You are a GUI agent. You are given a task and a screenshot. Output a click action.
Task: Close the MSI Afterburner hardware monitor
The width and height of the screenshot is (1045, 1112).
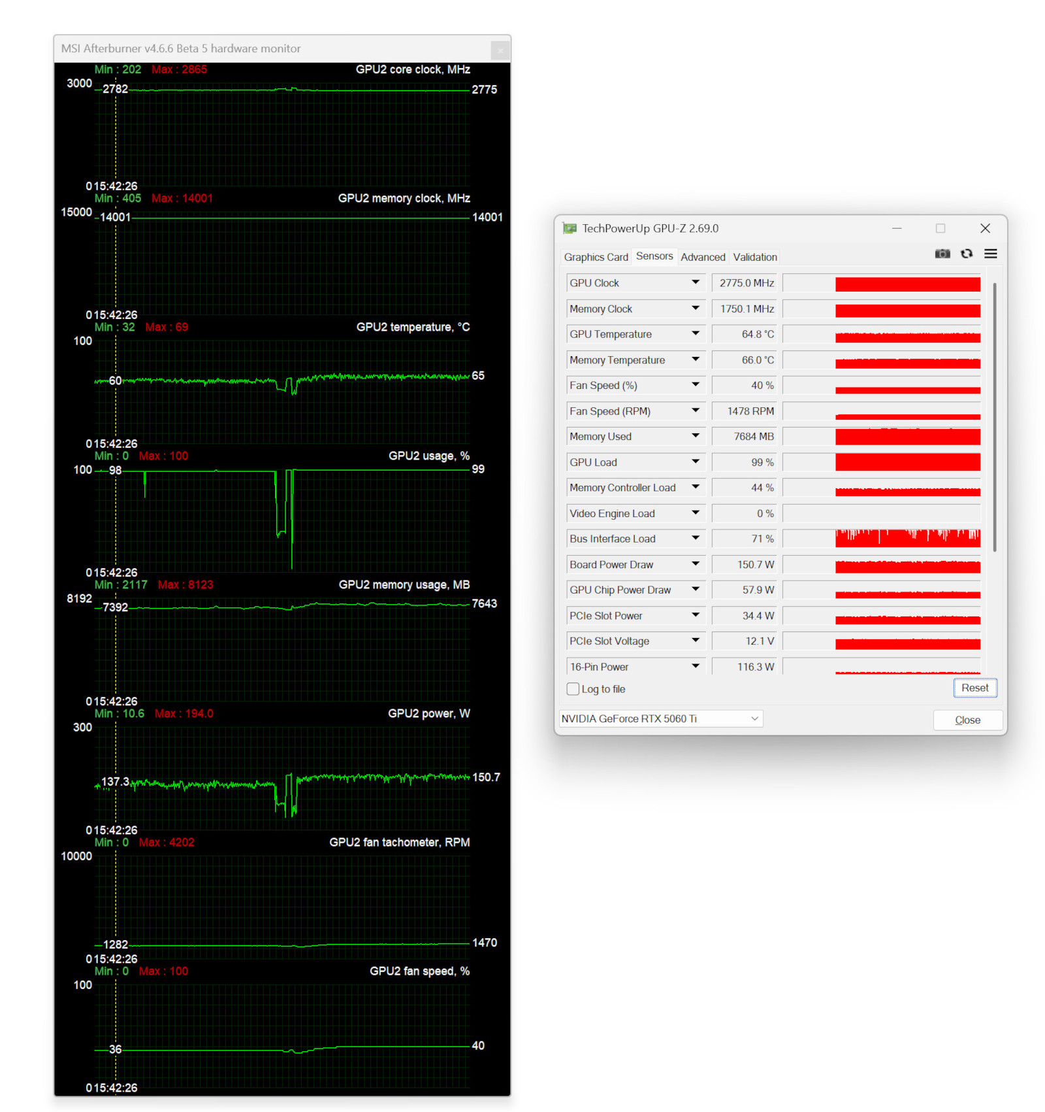(500, 50)
